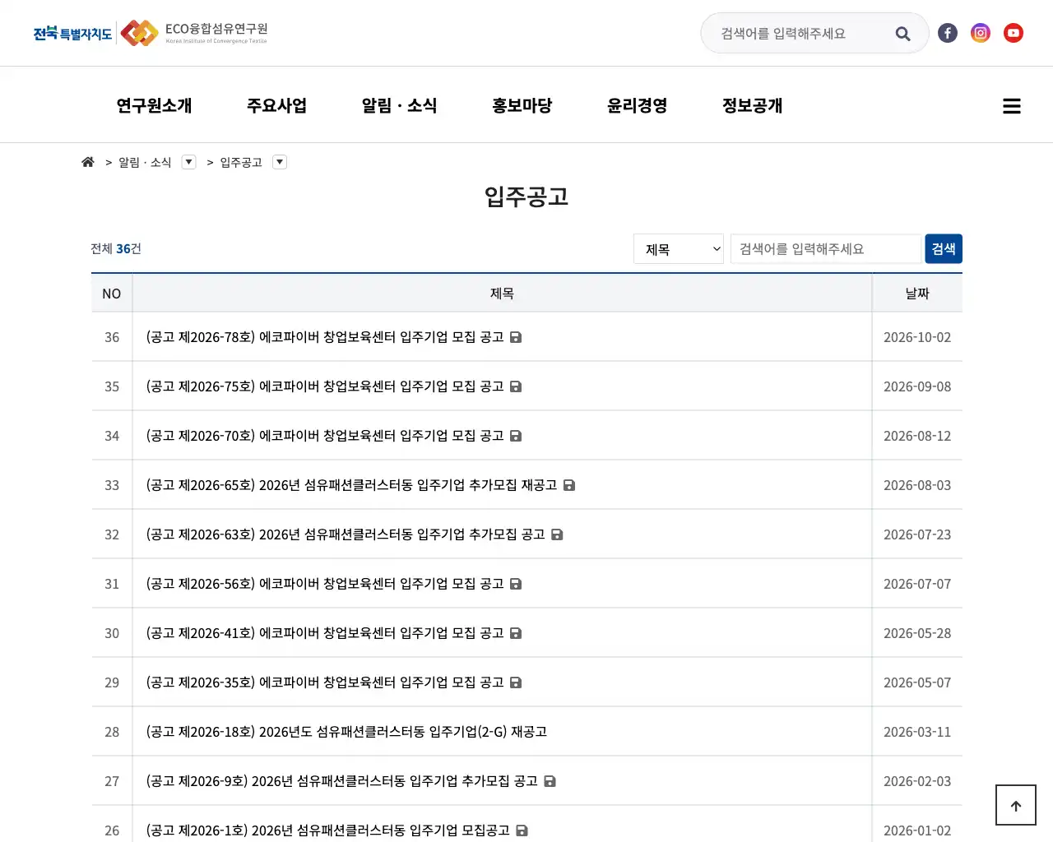Expand the 알림 · 소식 breadcrumb dropdown

(189, 162)
